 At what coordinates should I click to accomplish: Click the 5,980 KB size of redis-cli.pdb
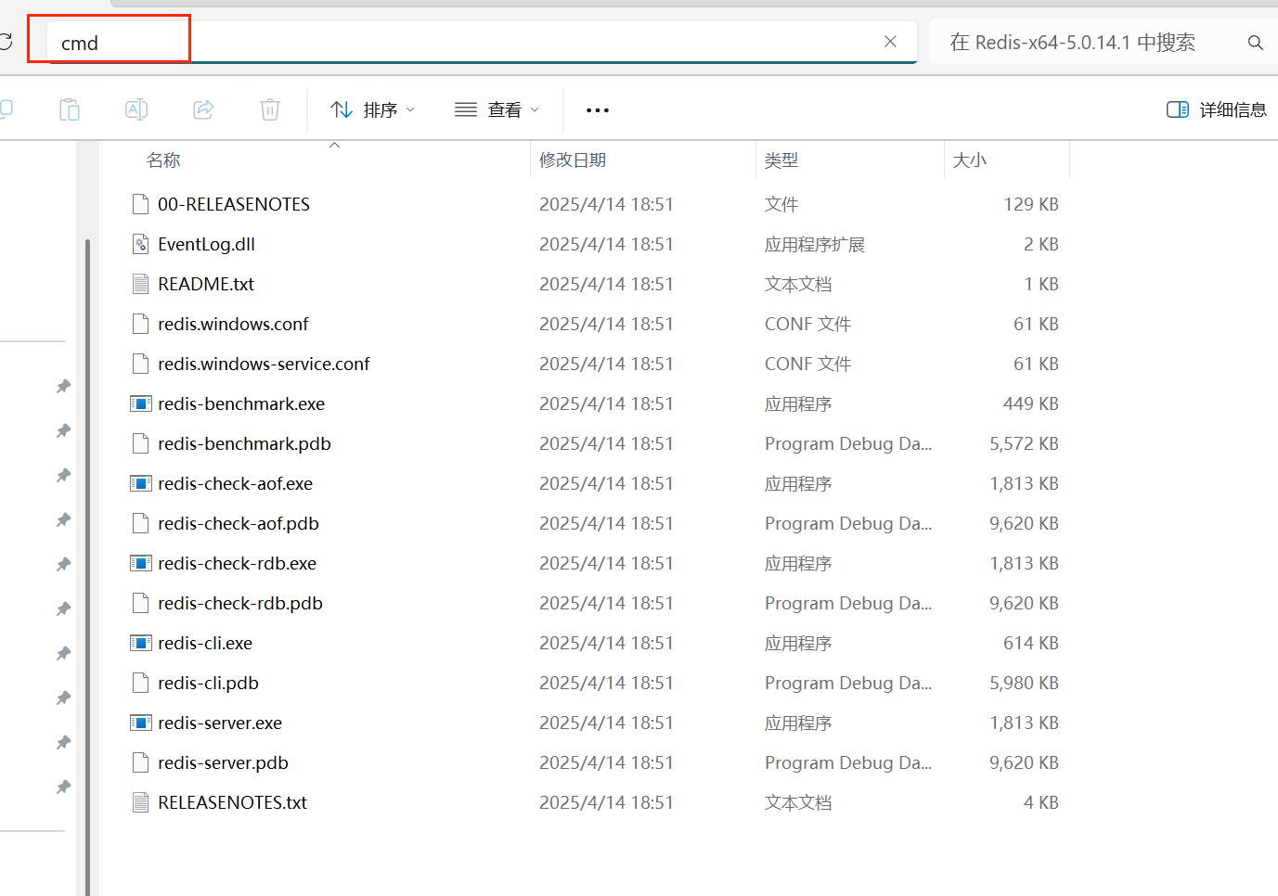coord(1024,683)
